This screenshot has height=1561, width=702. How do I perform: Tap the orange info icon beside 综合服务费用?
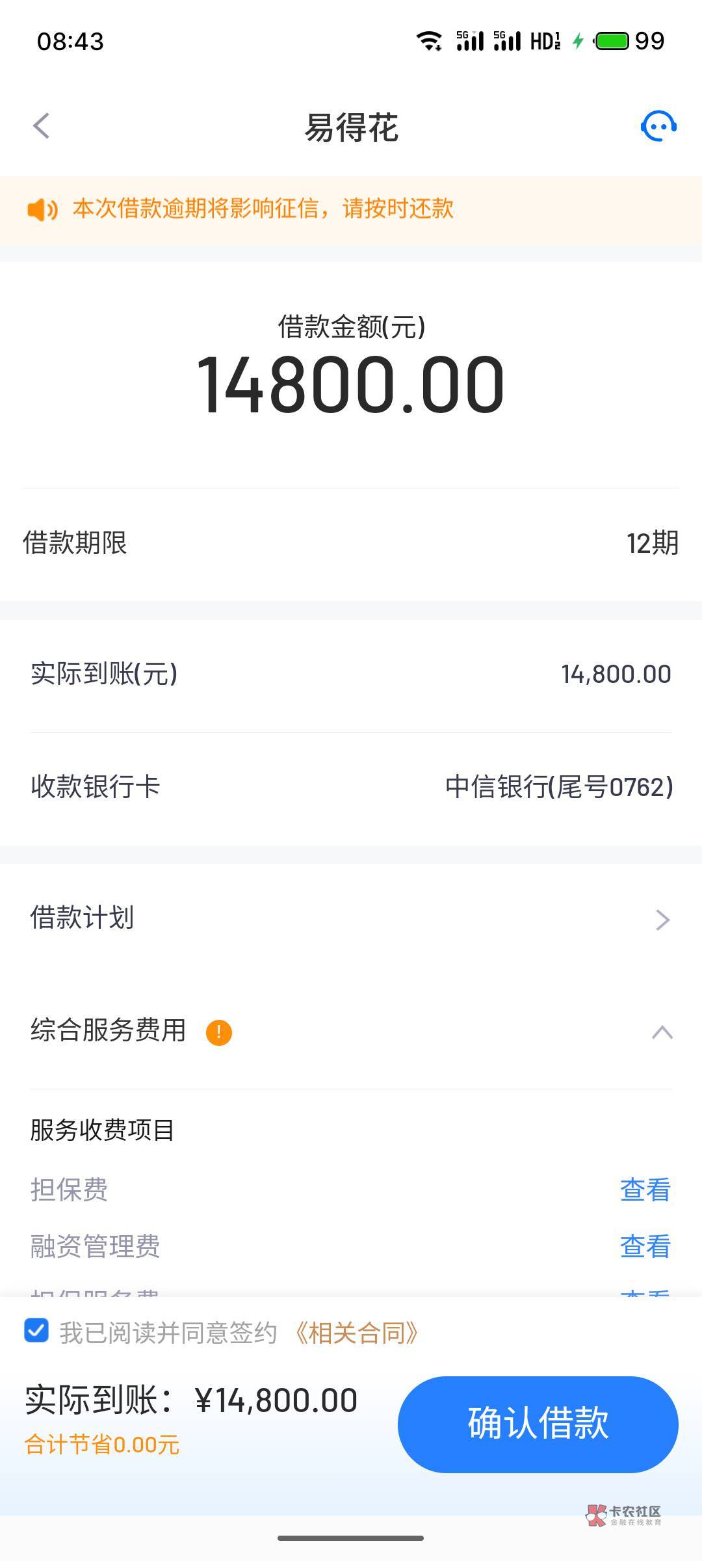pyautogui.click(x=219, y=1032)
